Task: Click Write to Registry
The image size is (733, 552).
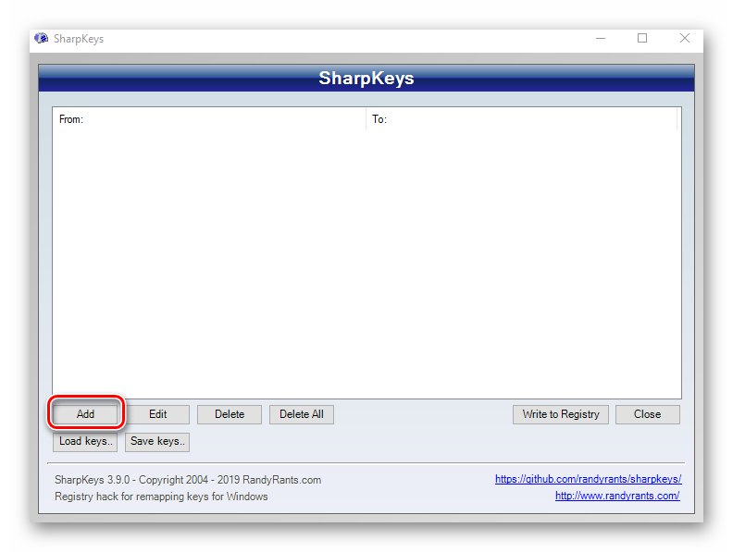Action: (561, 413)
